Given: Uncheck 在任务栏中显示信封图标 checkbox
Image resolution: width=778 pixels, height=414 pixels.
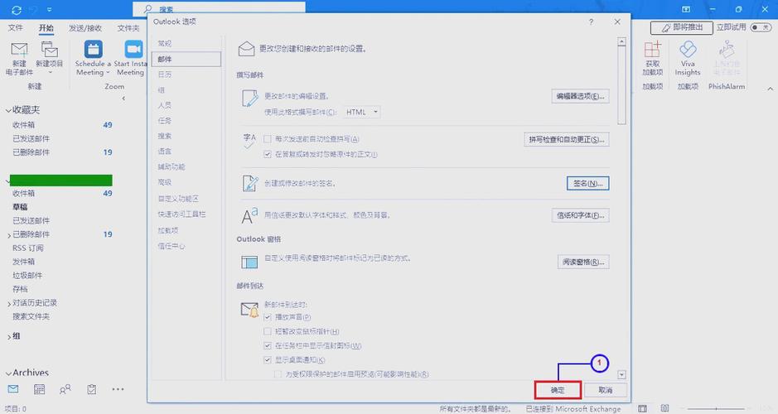Looking at the screenshot, I should (x=268, y=345).
